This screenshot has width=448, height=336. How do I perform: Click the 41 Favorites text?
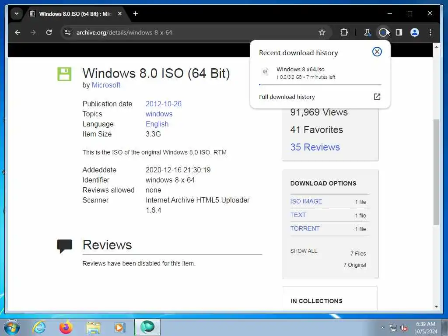(x=317, y=129)
